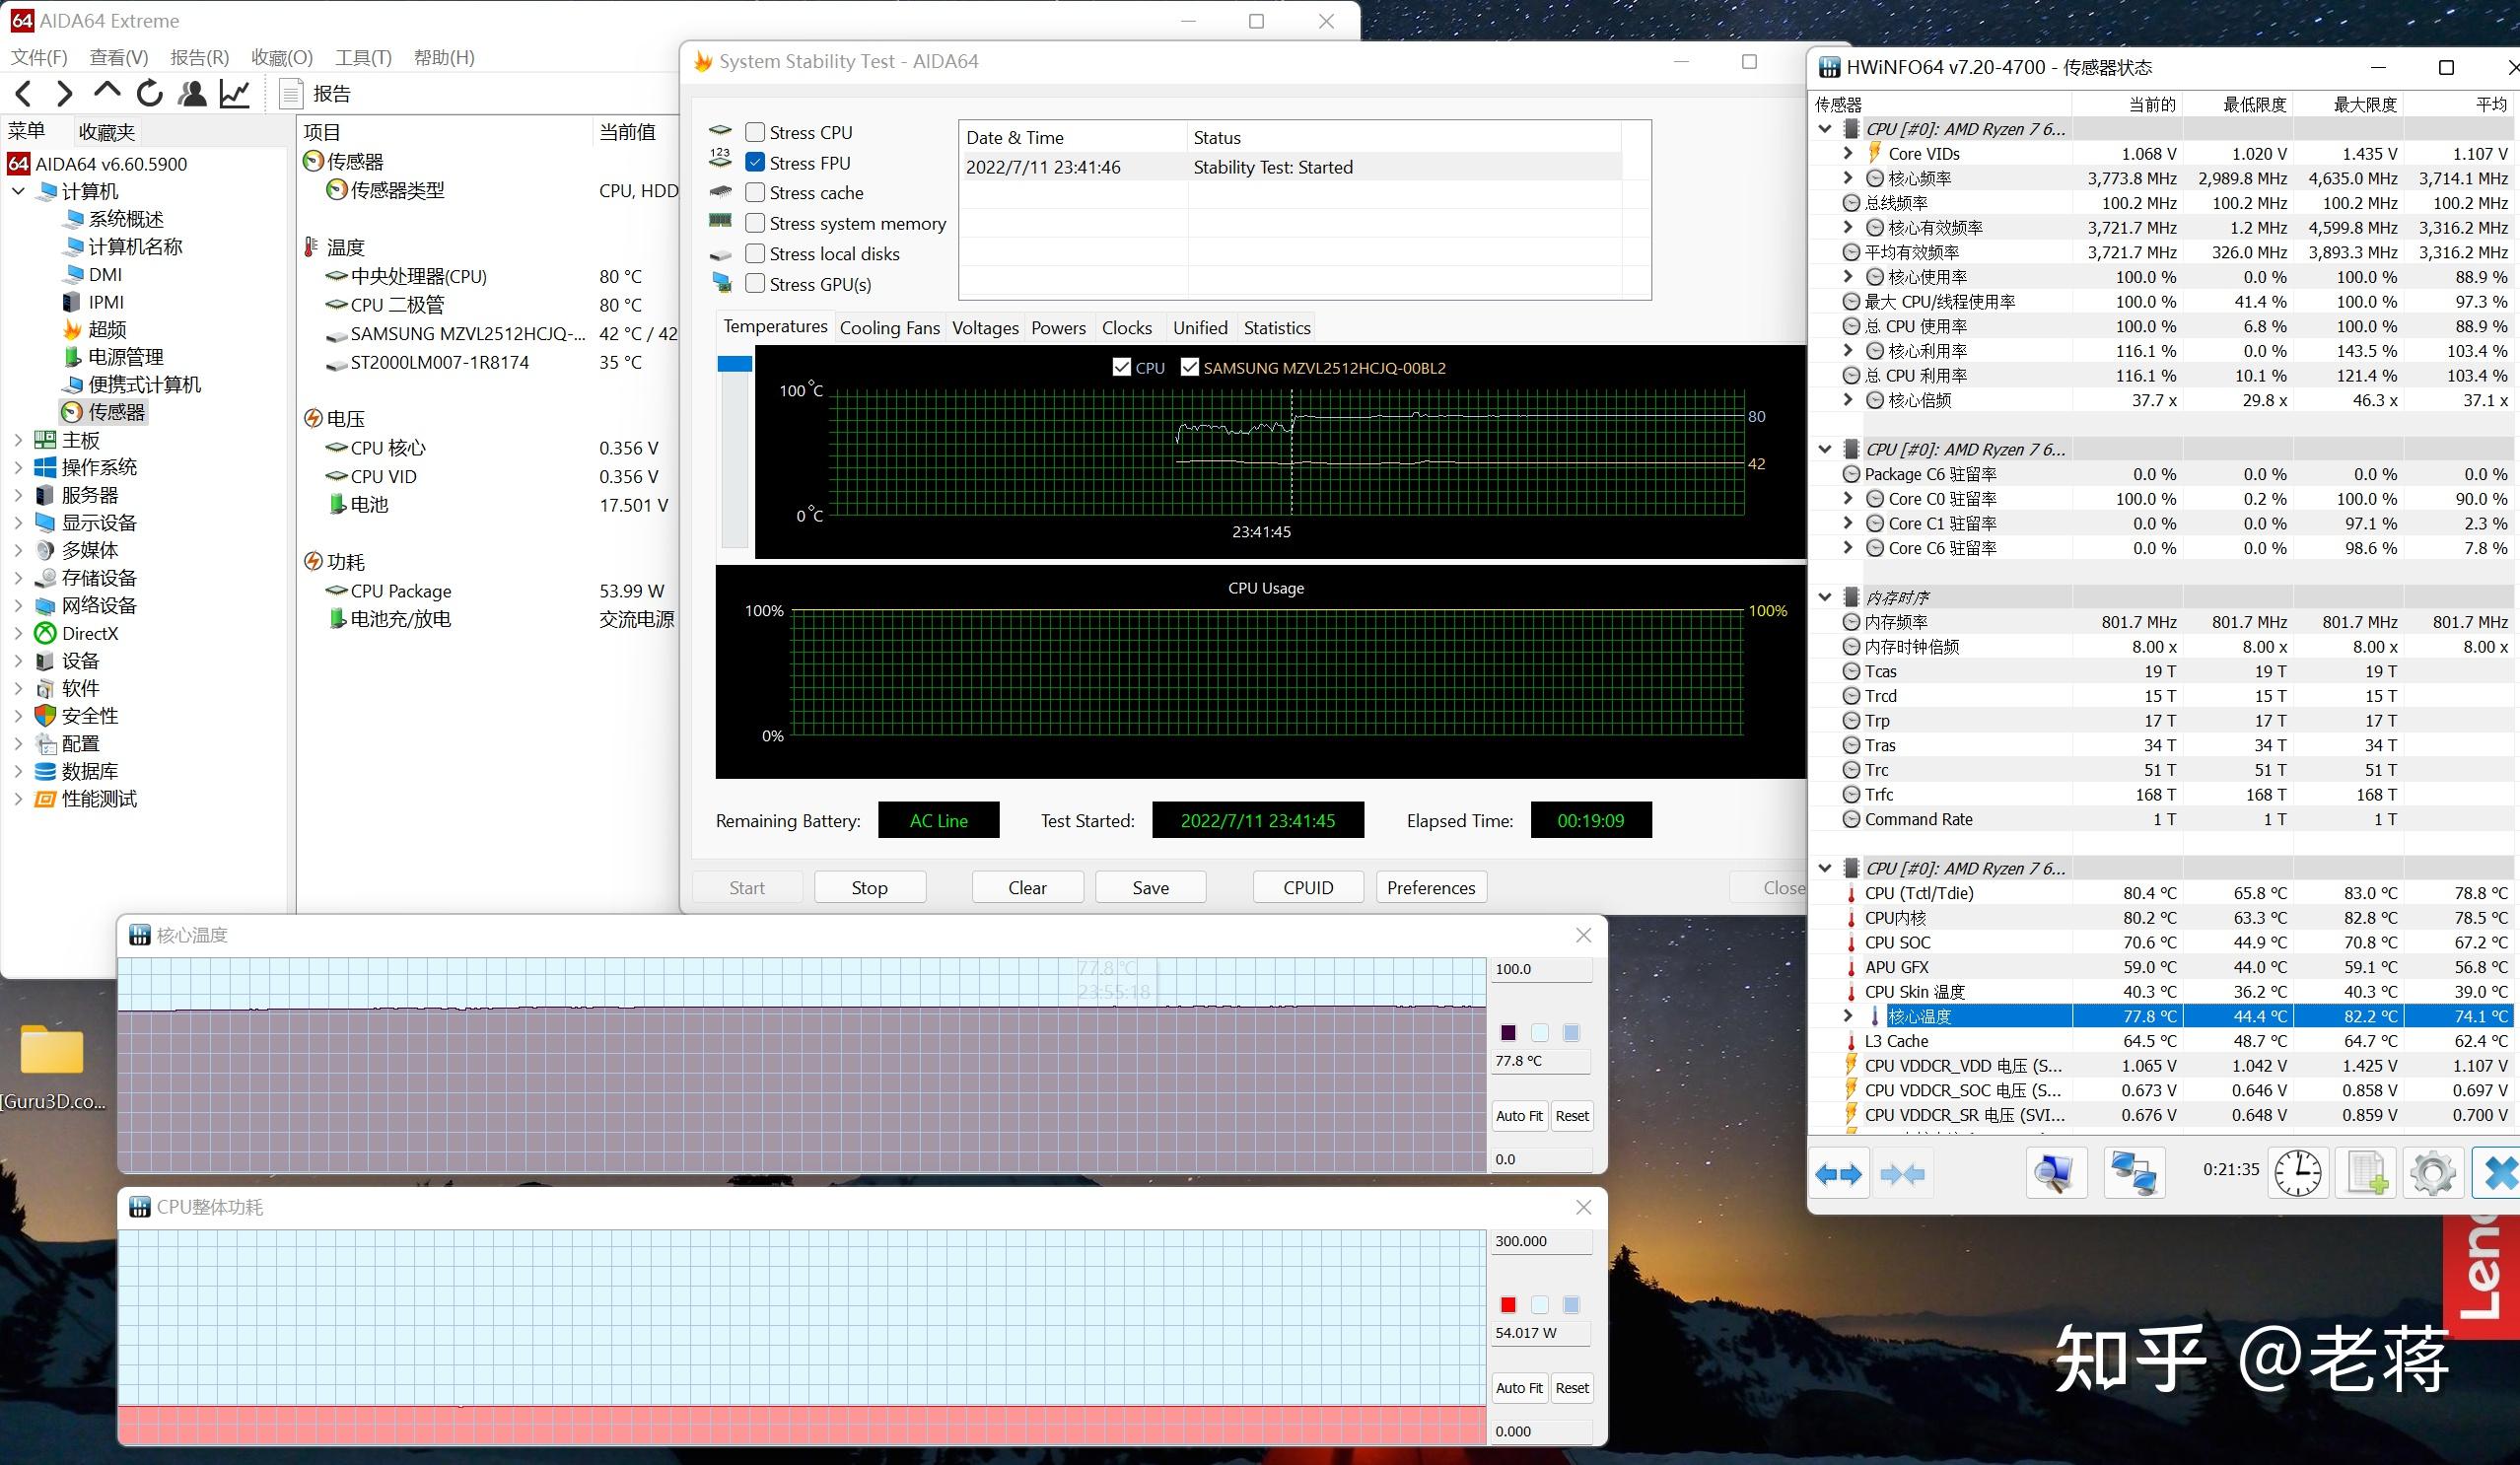
Task: Collapse the 内存时序 sensor group
Action: pyautogui.click(x=1824, y=597)
